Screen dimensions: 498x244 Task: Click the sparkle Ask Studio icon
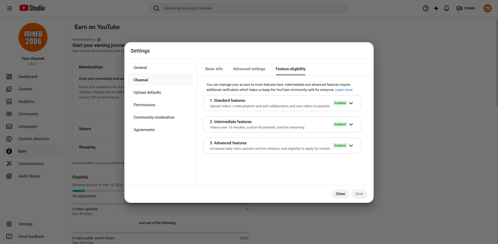coord(436,8)
